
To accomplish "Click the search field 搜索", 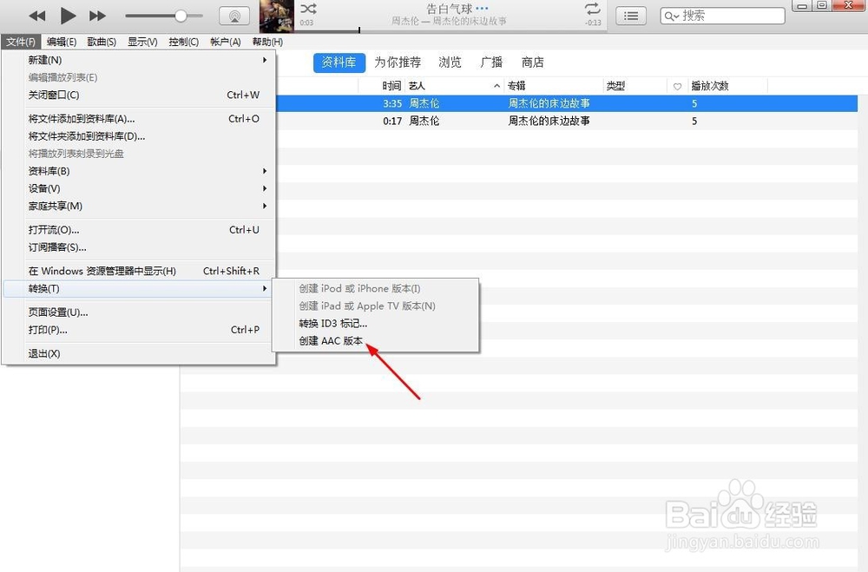I will click(x=722, y=16).
